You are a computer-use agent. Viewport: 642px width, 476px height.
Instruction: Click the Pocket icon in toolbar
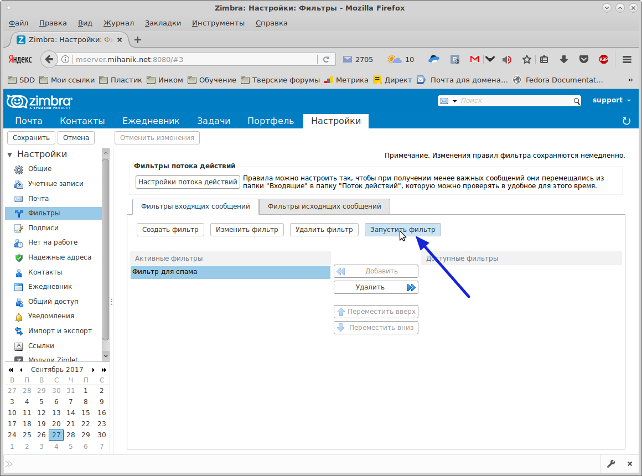584,60
